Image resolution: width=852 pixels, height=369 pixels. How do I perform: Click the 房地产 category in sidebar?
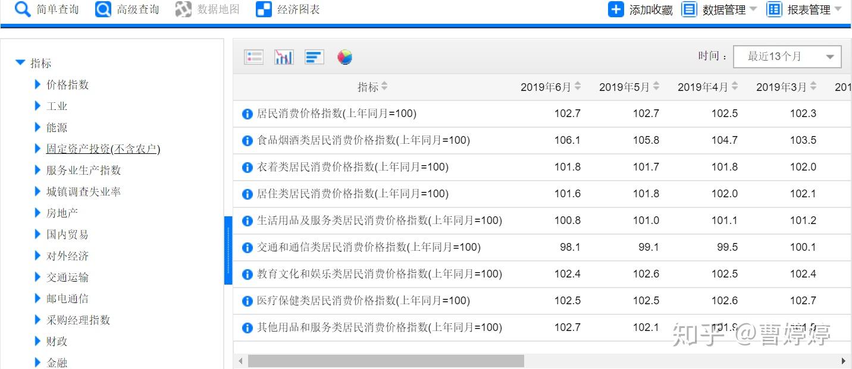click(62, 213)
